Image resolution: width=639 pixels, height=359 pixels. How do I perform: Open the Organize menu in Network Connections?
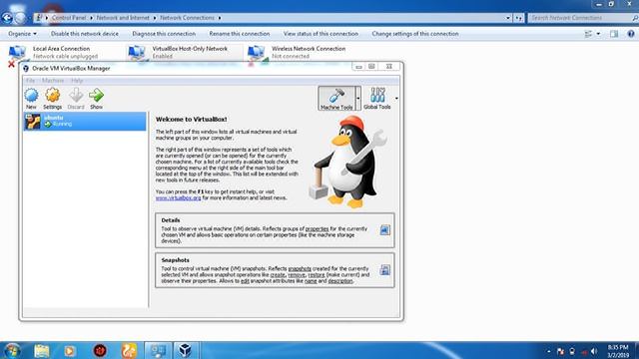click(x=22, y=34)
